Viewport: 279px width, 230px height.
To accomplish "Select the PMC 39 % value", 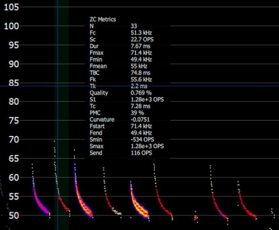I will [x=137, y=113].
